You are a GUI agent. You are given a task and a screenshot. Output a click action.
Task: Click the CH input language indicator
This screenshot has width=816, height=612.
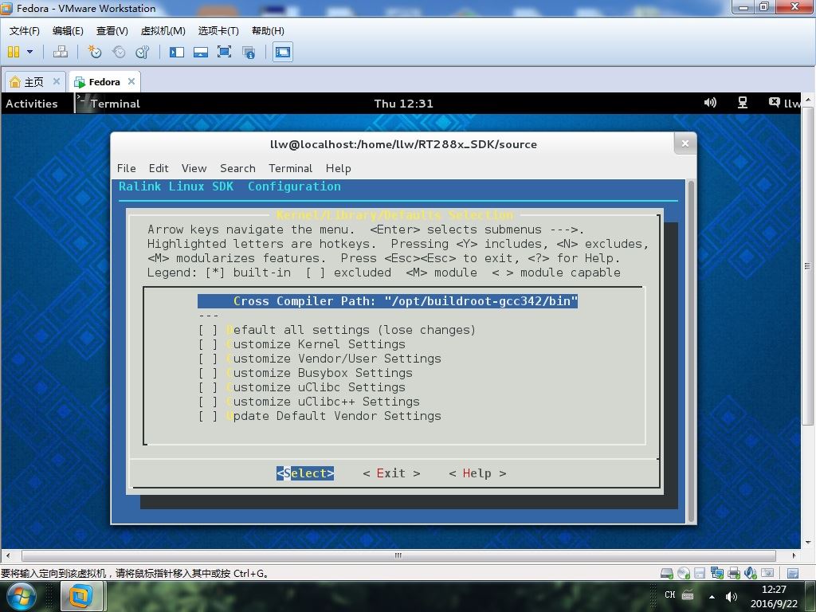coord(669,594)
